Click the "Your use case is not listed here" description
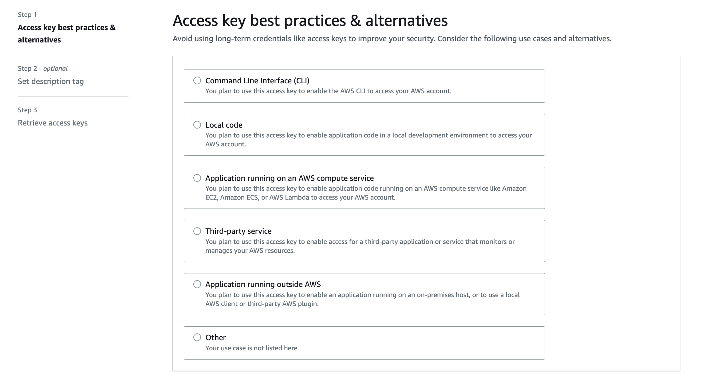 click(x=252, y=348)
